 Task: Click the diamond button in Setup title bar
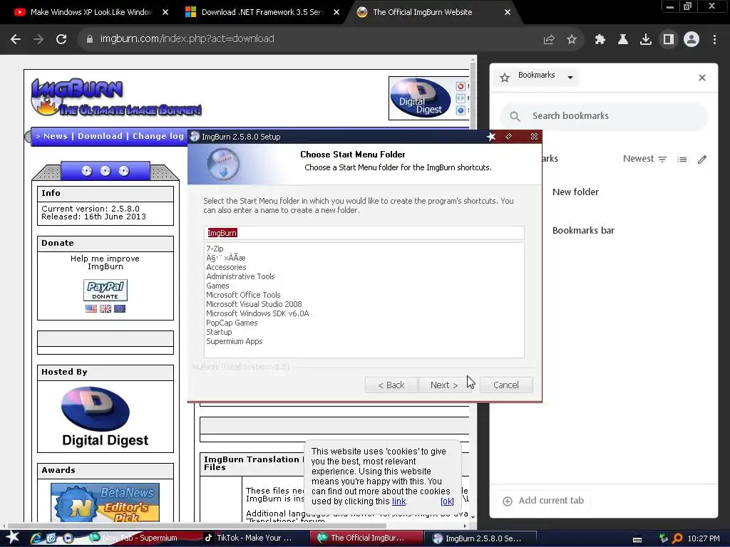pyautogui.click(x=508, y=136)
